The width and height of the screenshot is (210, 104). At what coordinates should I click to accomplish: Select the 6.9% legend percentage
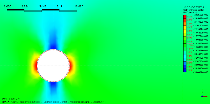[x=190, y=59]
